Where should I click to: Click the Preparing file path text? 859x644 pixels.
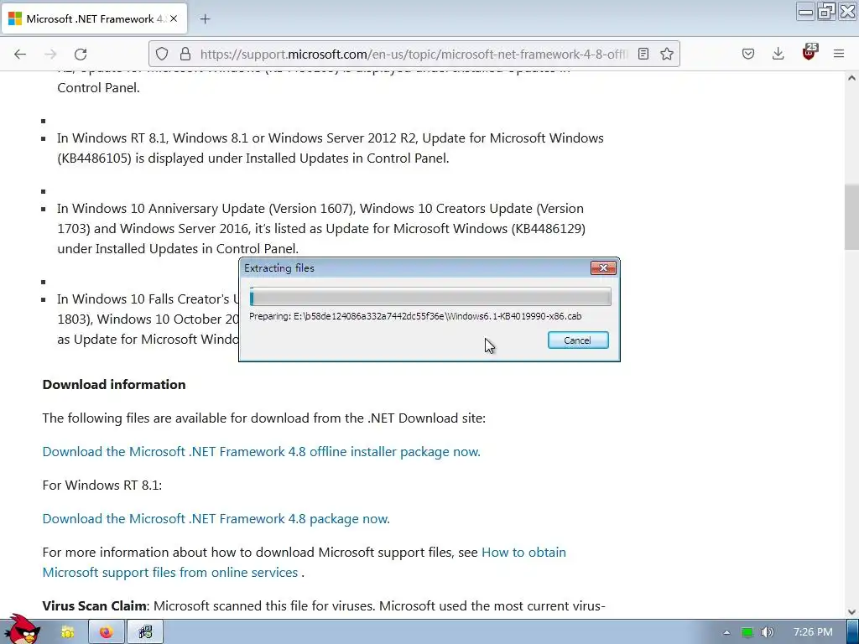[415, 316]
